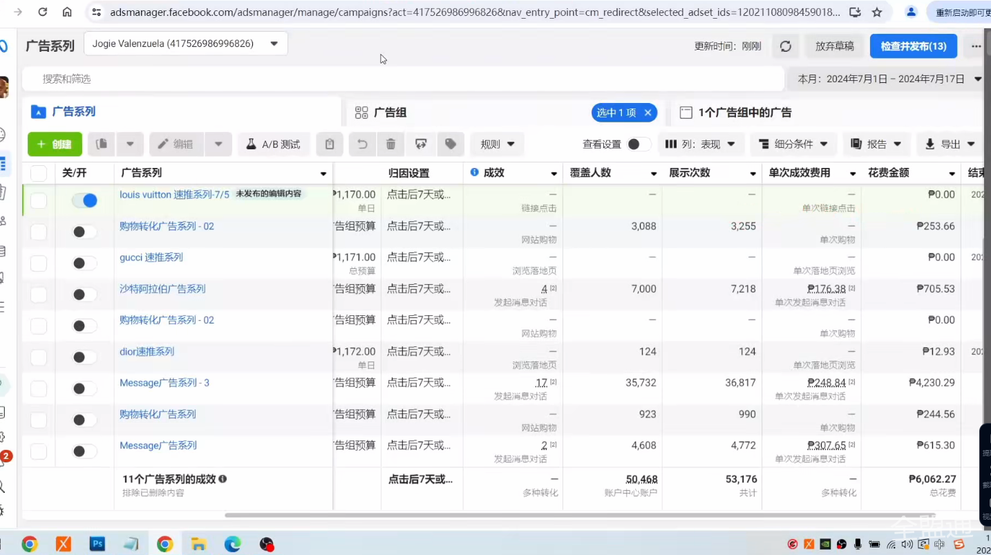Switch to the 广告组 tab
The width and height of the screenshot is (991, 555).
[x=390, y=113]
